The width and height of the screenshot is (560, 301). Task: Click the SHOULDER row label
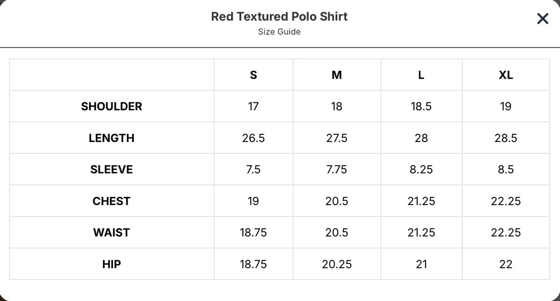pos(112,106)
